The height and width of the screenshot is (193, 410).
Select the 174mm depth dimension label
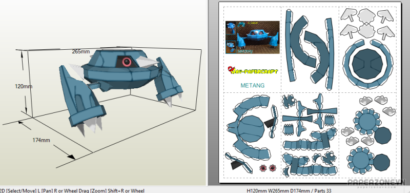click(x=41, y=140)
